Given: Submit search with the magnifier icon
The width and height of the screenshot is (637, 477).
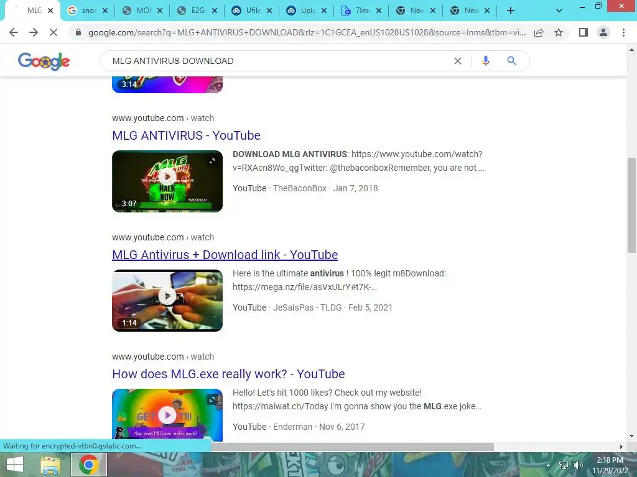Looking at the screenshot, I should pyautogui.click(x=511, y=61).
